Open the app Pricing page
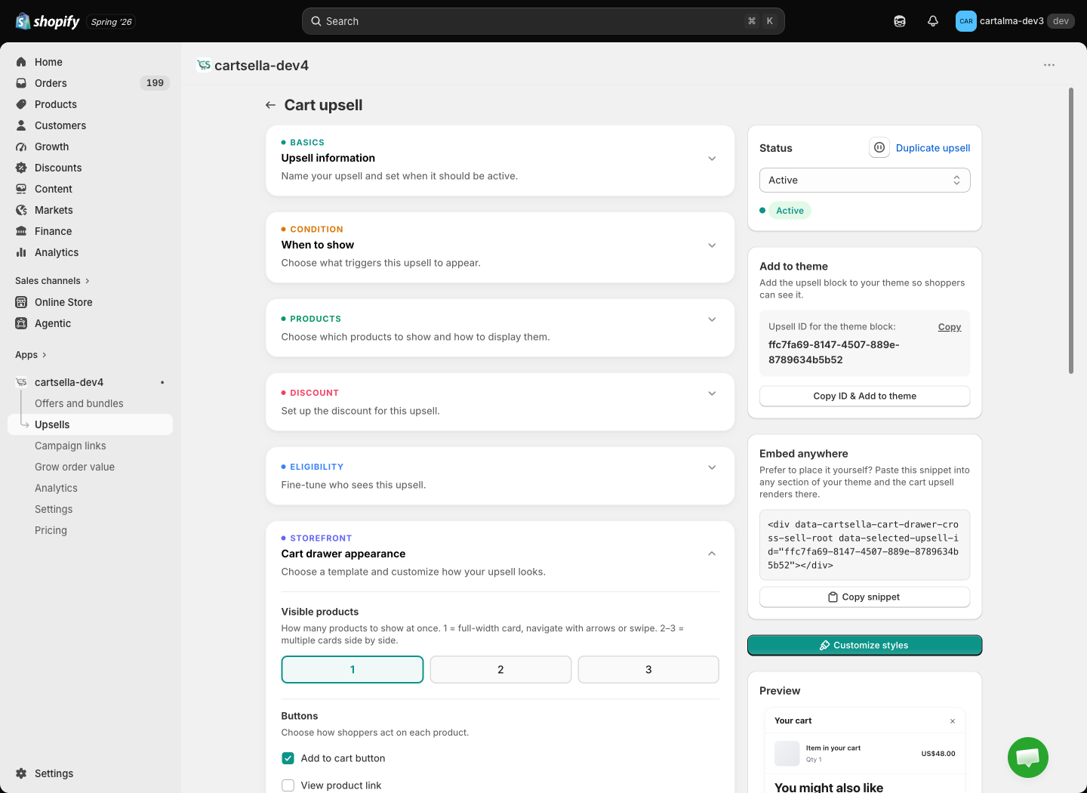Image resolution: width=1087 pixels, height=793 pixels. coord(51,530)
